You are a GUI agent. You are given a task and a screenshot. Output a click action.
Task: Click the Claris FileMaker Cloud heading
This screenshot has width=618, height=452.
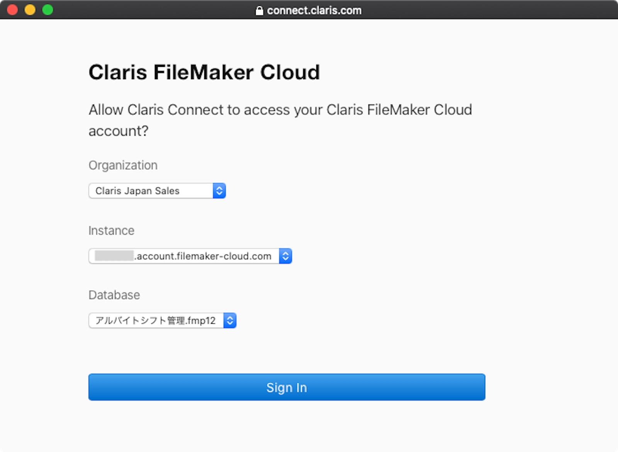pos(204,72)
